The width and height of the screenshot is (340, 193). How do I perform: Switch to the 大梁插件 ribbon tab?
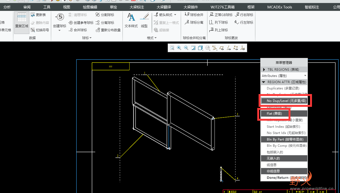(191, 7)
